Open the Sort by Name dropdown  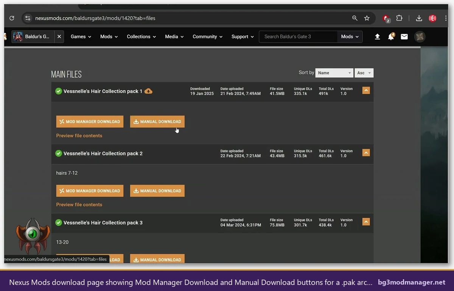pyautogui.click(x=334, y=73)
